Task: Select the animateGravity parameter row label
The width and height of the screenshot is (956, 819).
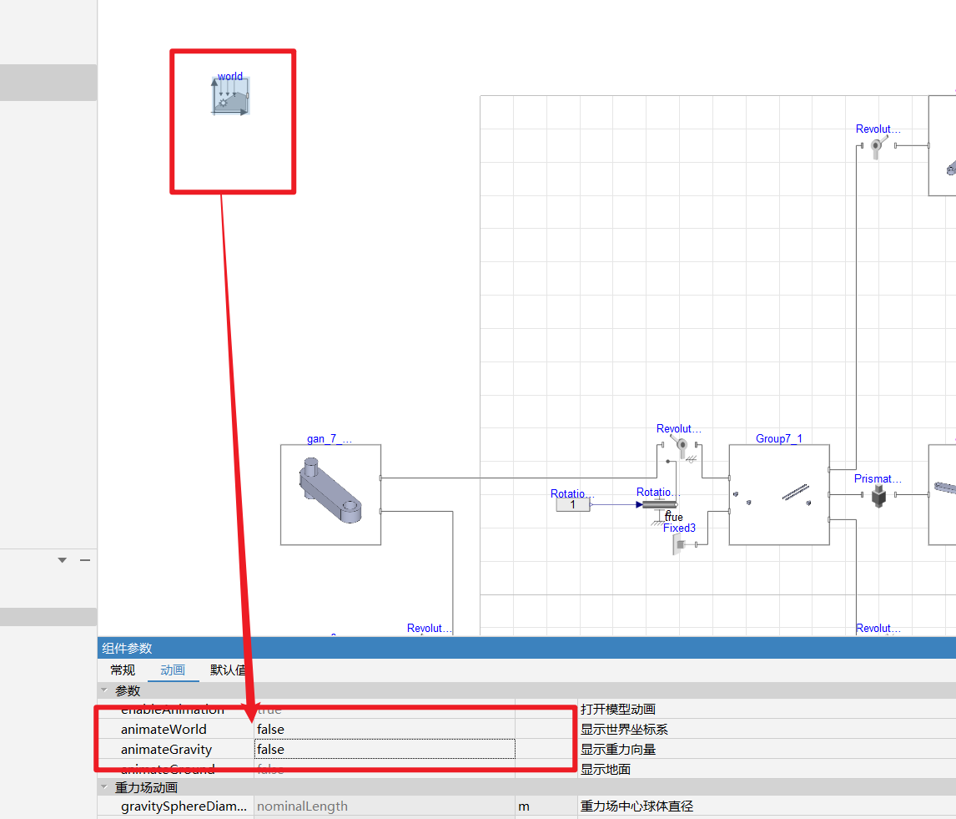Action: [x=167, y=750]
